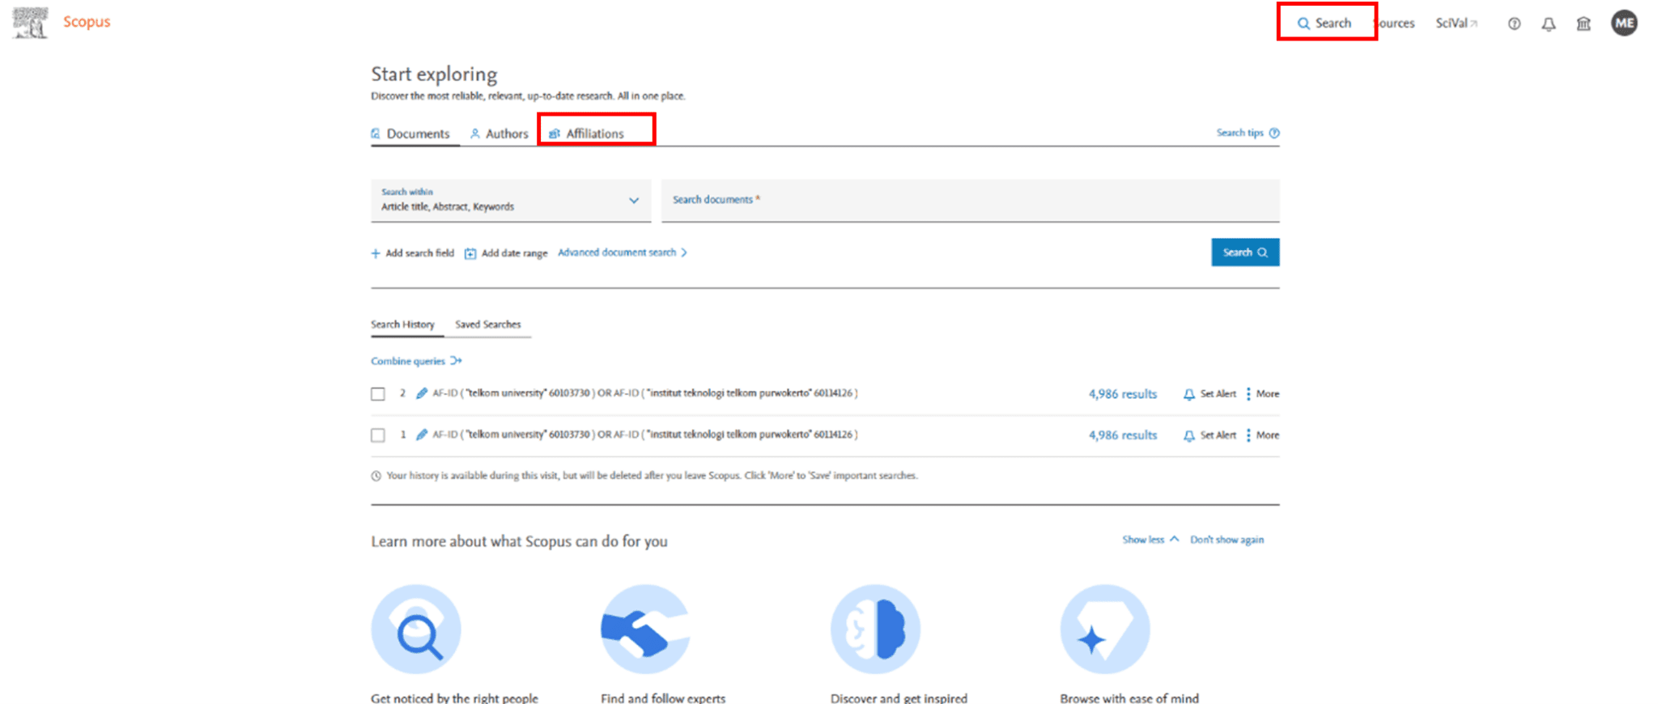Viewport: 1658px width, 704px height.
Task: Set alert bell for query 2
Action: 1209,394
